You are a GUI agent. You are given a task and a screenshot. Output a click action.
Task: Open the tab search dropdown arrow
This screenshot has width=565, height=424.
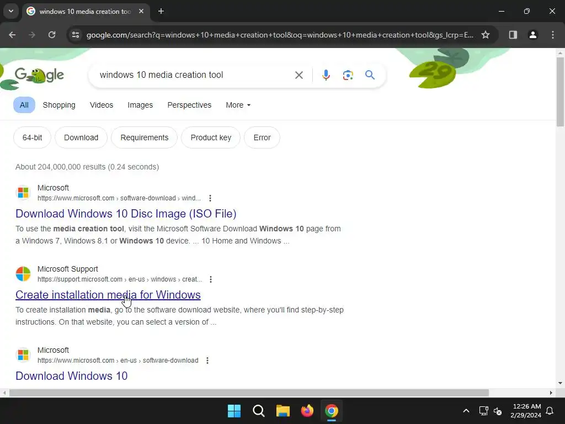coord(11,11)
